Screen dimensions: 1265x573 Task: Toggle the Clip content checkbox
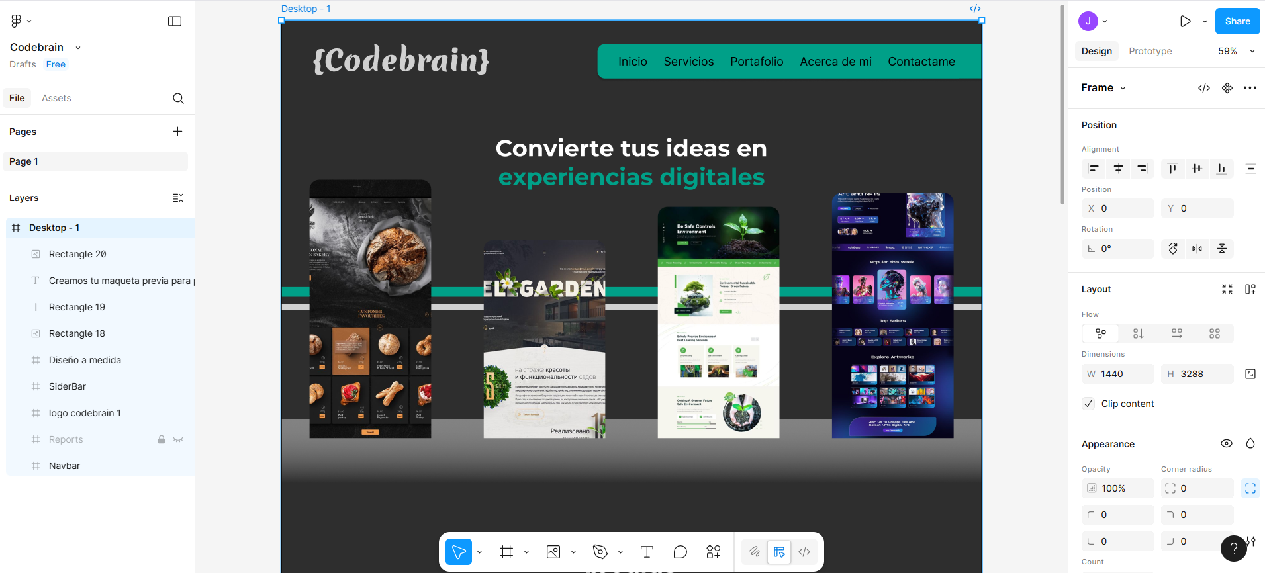(1088, 404)
